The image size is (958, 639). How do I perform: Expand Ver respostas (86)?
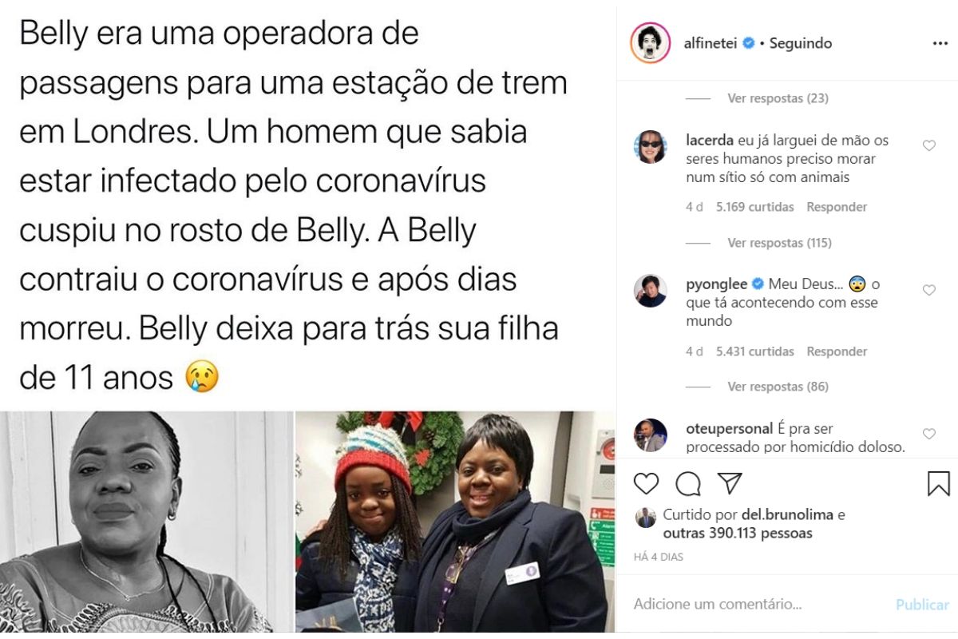click(x=778, y=387)
